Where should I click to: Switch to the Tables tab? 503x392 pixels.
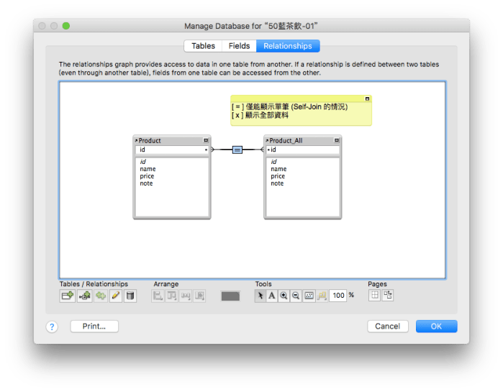pyautogui.click(x=203, y=46)
